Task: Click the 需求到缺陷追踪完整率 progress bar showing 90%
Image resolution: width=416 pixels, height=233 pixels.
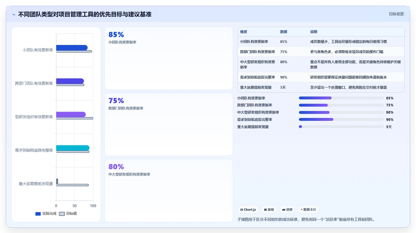Action: [341, 119]
